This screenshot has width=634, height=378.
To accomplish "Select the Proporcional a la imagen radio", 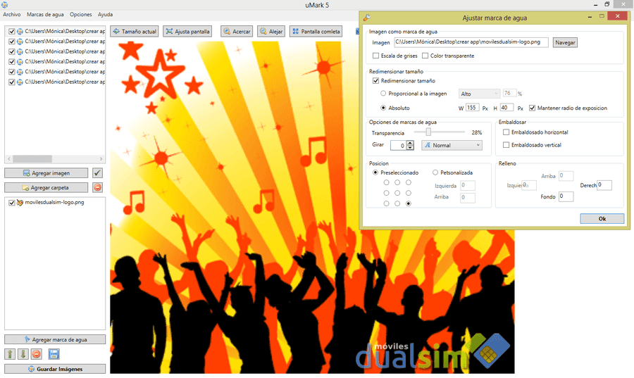I will click(x=383, y=94).
